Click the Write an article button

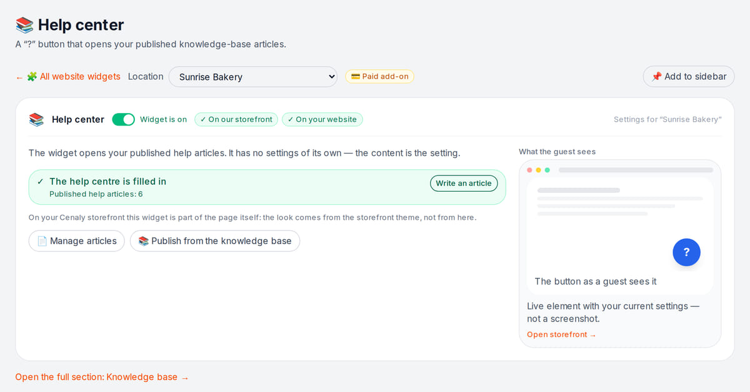[464, 183]
